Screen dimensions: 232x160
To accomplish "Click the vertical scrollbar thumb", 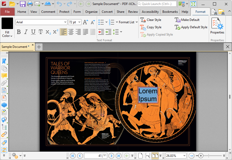I will pyautogui.click(x=230, y=97).
